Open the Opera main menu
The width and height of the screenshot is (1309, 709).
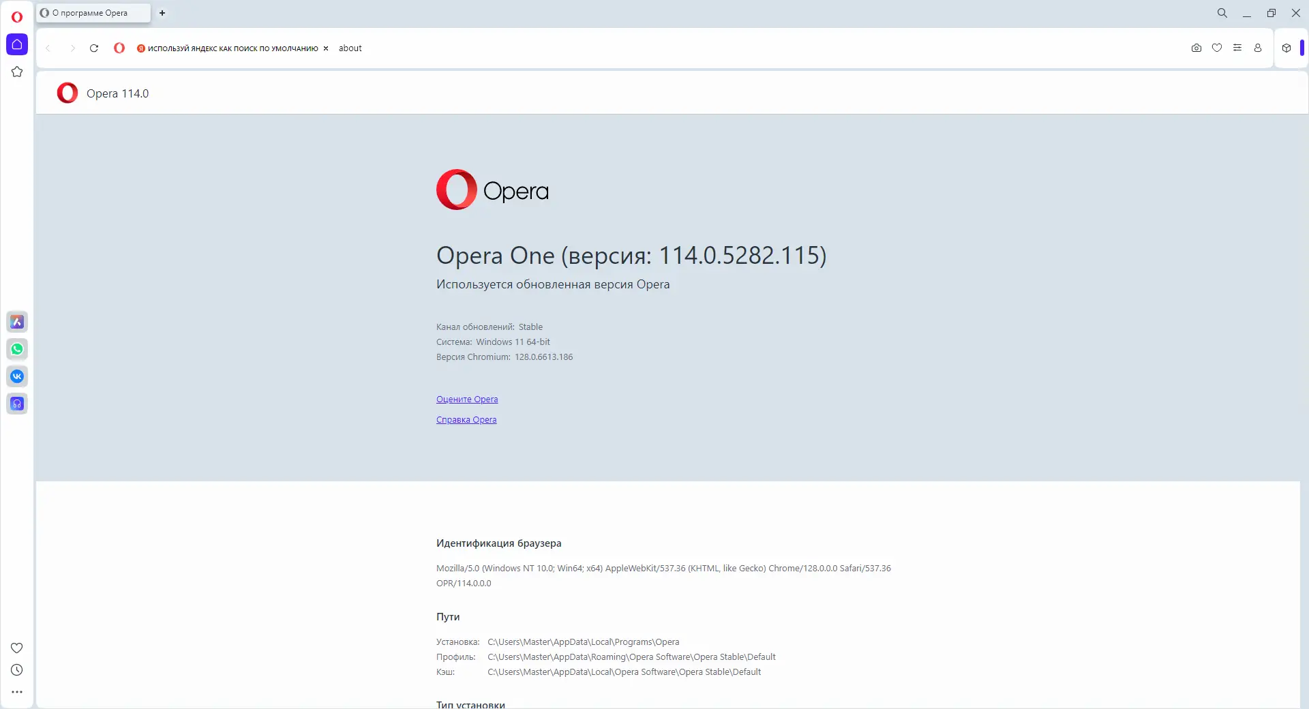[17, 17]
